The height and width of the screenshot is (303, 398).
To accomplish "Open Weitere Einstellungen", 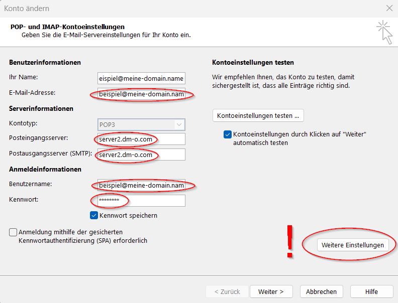I will pos(353,245).
